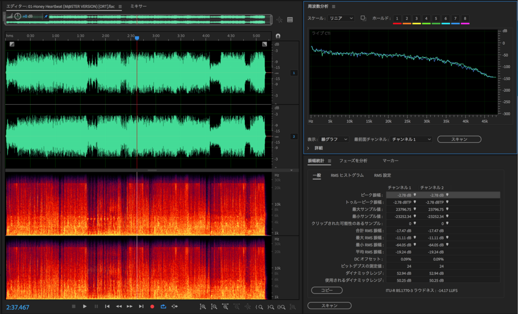Click the コピー button

pyautogui.click(x=327, y=290)
